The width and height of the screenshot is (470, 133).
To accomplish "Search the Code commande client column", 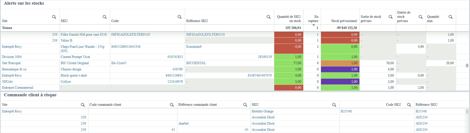I will 172,105.
